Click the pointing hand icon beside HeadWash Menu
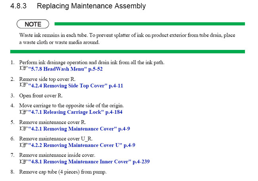Screen dimensions: 258x181 [x=23, y=68]
